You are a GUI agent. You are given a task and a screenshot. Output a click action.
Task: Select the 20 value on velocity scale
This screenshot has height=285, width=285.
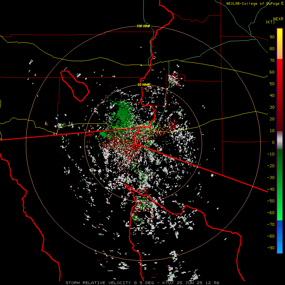tap(272, 119)
